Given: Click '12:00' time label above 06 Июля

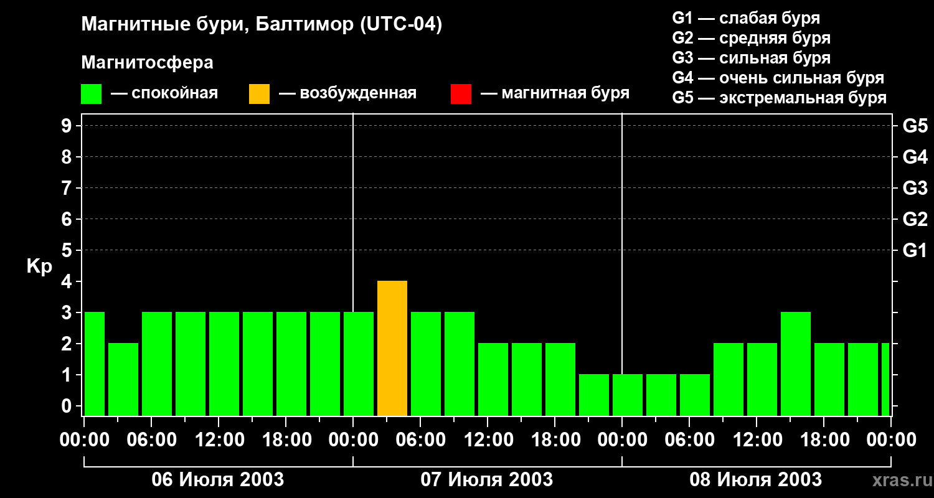Looking at the screenshot, I should 219,440.
